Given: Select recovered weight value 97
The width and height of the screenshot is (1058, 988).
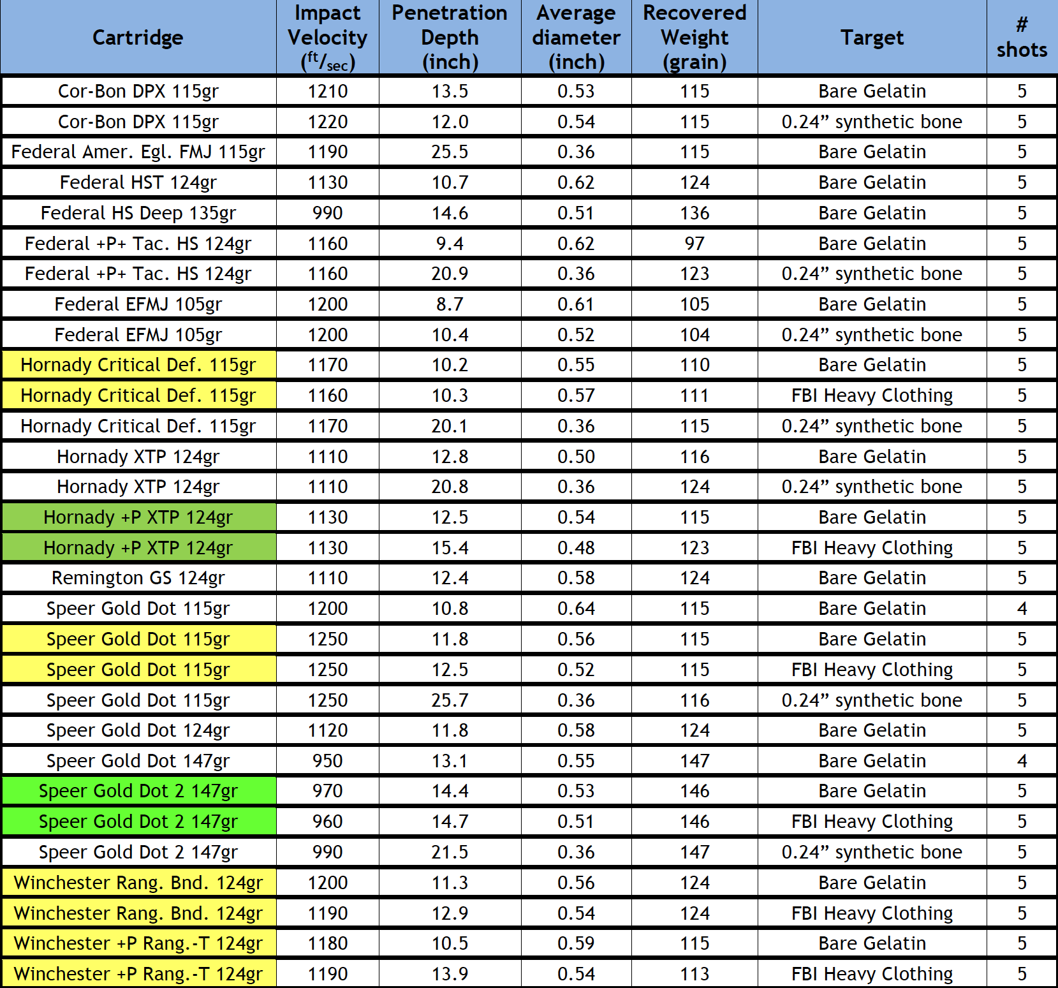Looking at the screenshot, I should tap(694, 244).
